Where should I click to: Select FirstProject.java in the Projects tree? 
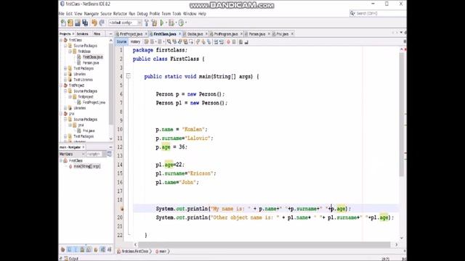coord(94,102)
